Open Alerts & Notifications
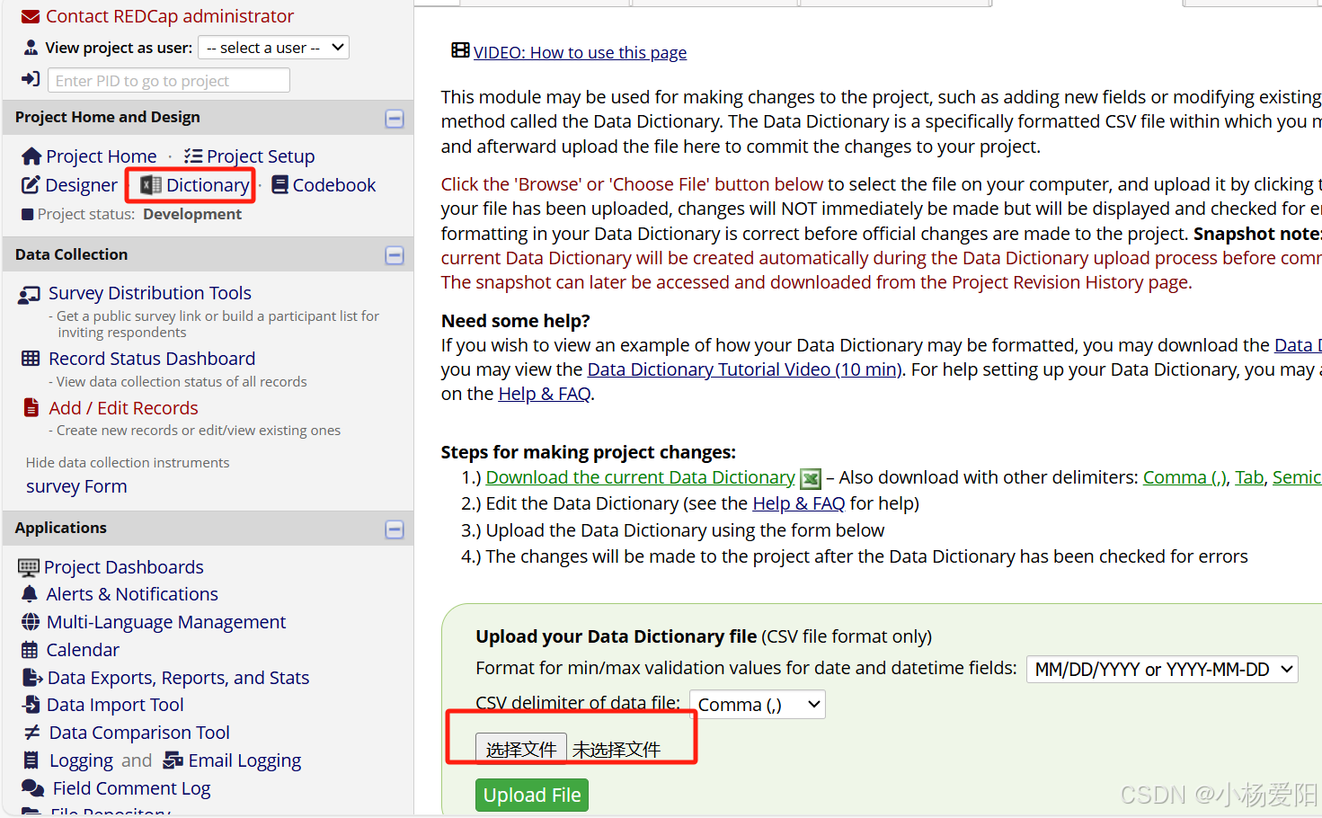Viewport: 1322px width, 818px height. tap(132, 594)
